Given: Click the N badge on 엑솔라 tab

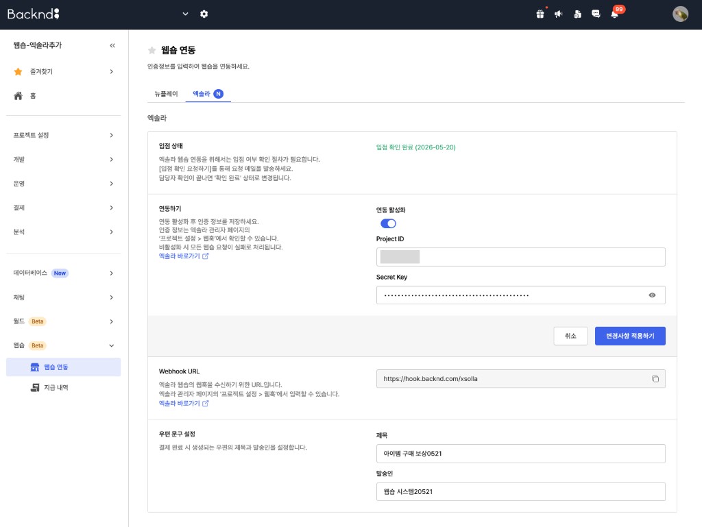Looking at the screenshot, I should coord(218,93).
